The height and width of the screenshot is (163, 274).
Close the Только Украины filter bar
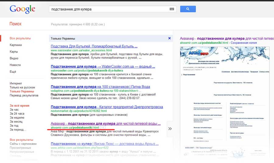(x=169, y=38)
